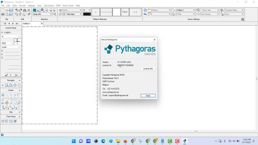Click the Text default attribute button
Screen dimensions: 258x145
tap(125, 12)
